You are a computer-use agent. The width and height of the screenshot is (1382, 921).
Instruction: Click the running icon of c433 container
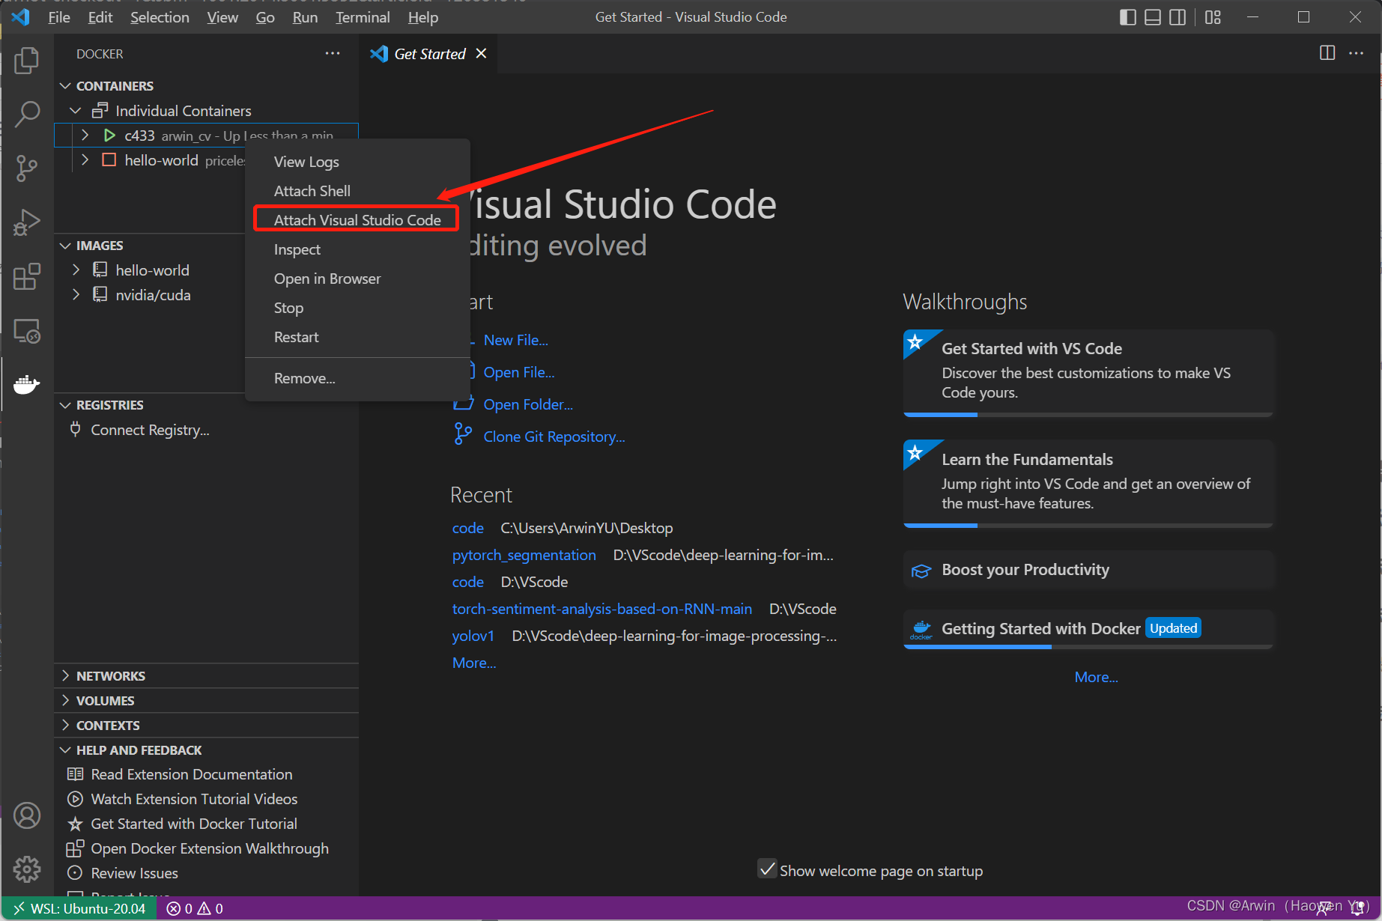coord(109,136)
